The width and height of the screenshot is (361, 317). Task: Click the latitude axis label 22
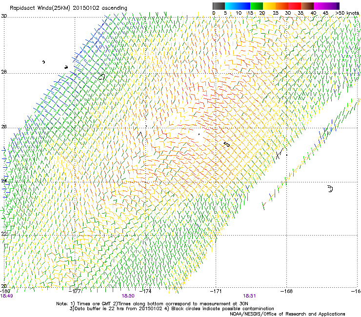4,234
